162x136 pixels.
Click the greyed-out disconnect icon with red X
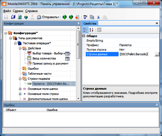(32, 17)
